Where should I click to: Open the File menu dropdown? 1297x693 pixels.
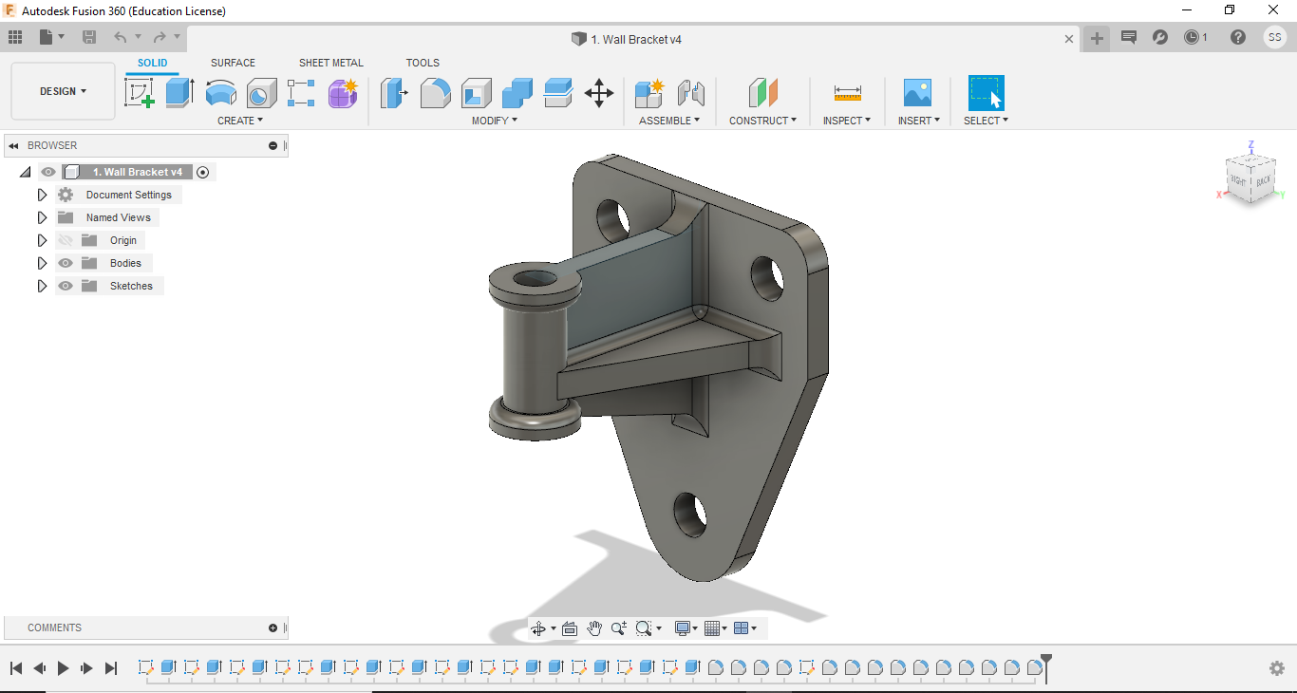52,37
